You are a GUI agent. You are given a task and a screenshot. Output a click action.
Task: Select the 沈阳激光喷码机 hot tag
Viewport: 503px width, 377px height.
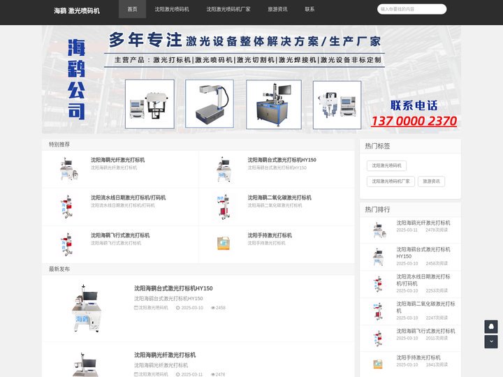click(386, 165)
